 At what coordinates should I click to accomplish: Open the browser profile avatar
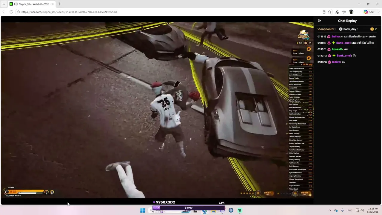pos(351,12)
